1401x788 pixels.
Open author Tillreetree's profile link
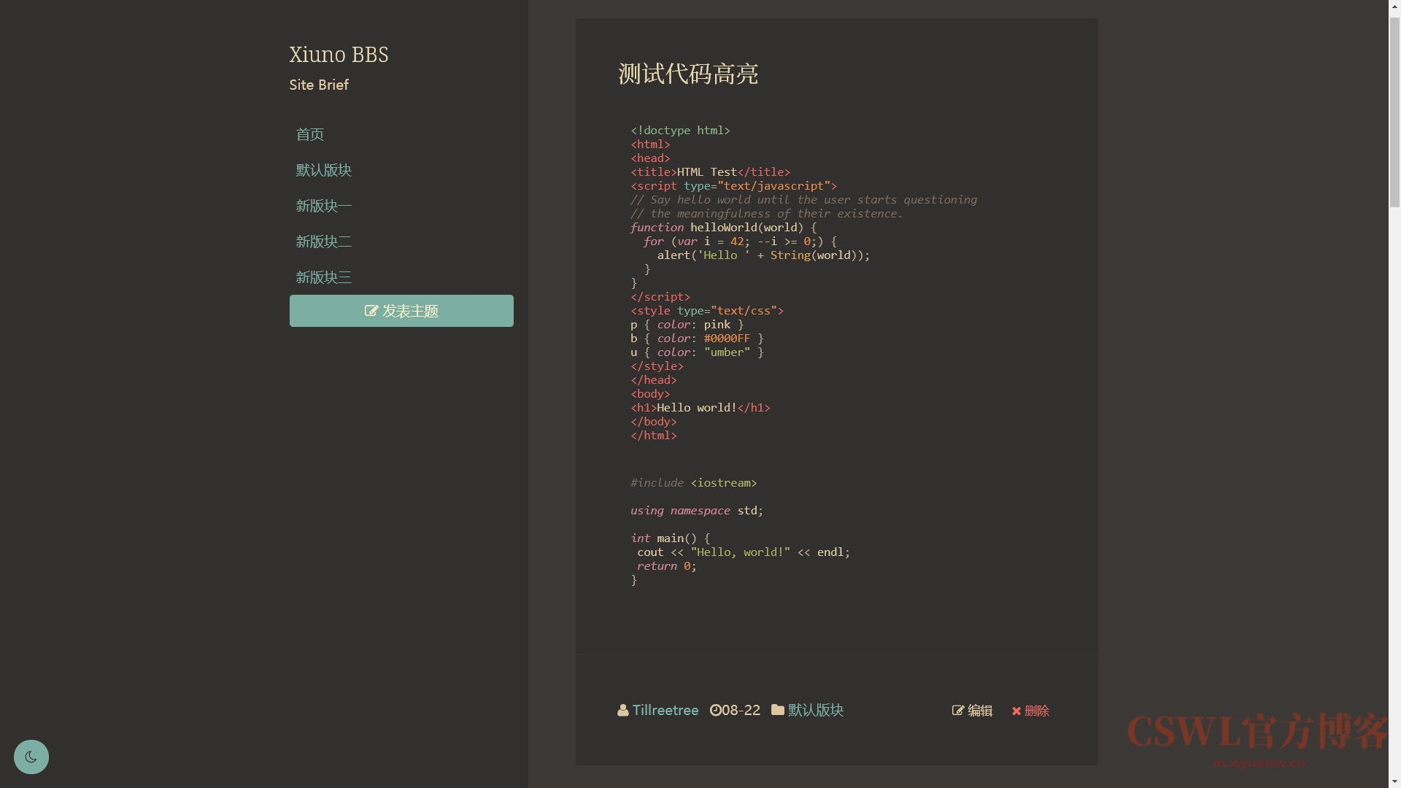(665, 711)
